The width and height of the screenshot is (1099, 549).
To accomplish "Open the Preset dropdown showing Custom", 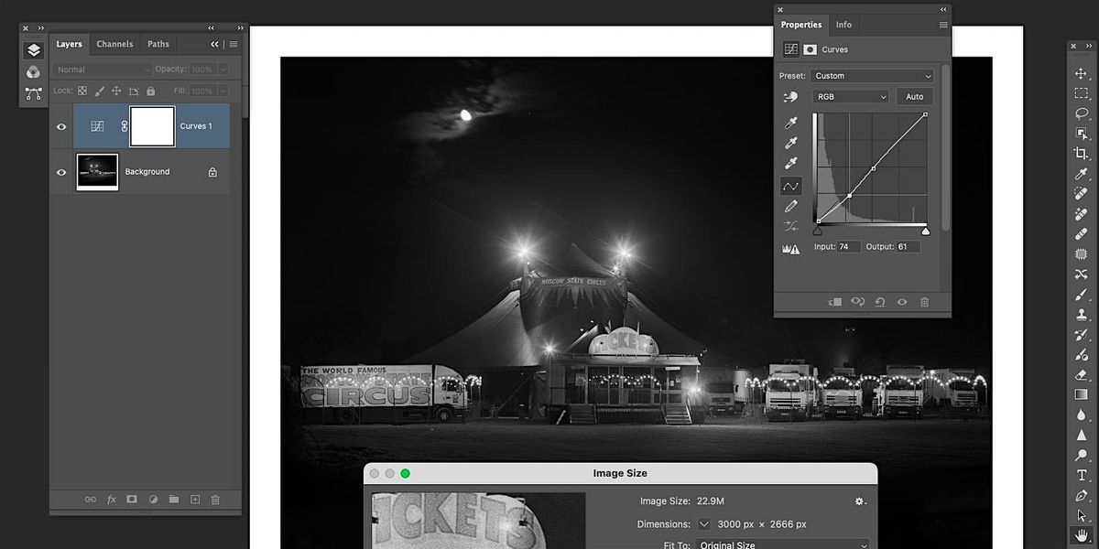I will (870, 76).
